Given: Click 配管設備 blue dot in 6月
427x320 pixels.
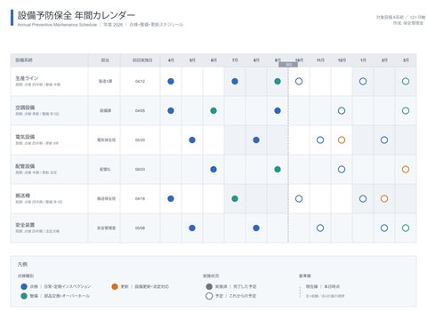Looking at the screenshot, I should tap(213, 169).
